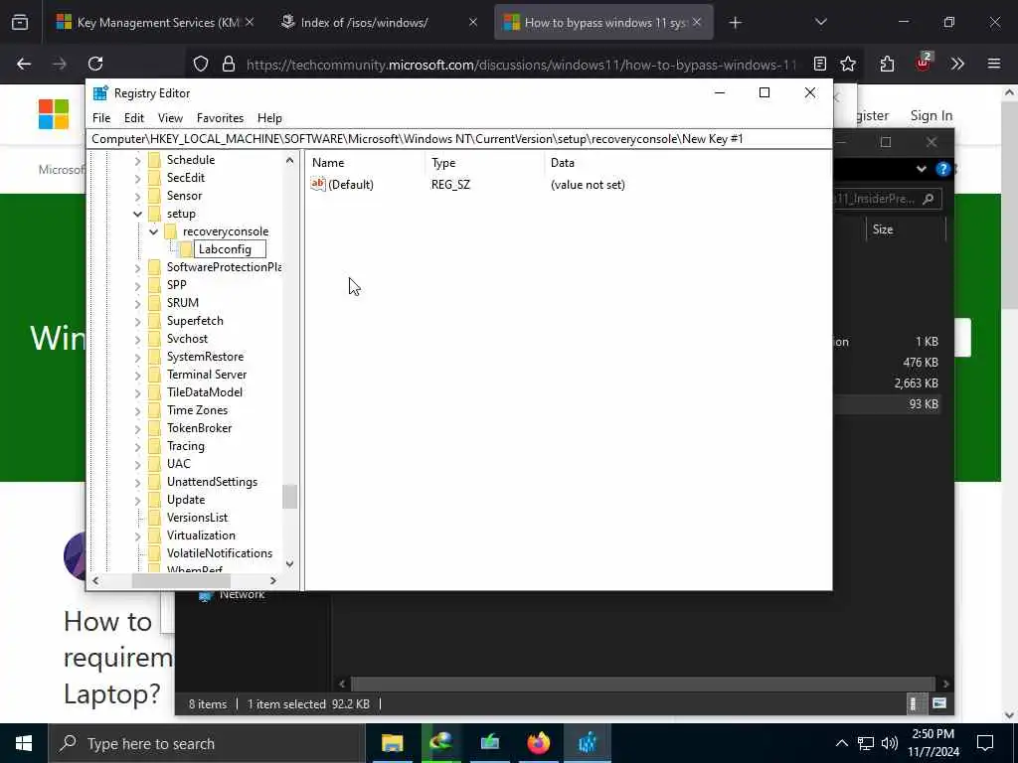Image resolution: width=1018 pixels, height=763 pixels.
Task: Select the (Default) string value icon
Action: 317,184
